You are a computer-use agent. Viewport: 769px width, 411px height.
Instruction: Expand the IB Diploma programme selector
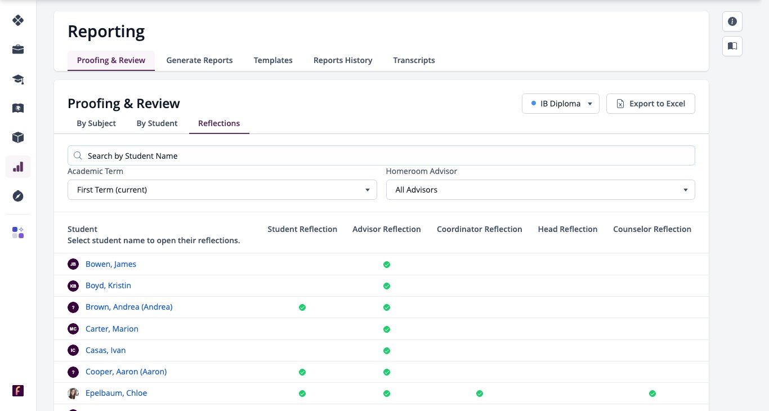[561, 104]
